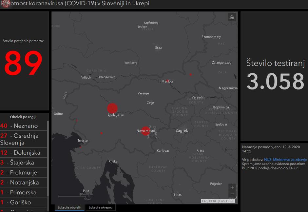This screenshot has height=212, width=308.
Task: Switch to the Lokacije ukrepov tab
Action: (x=100, y=207)
